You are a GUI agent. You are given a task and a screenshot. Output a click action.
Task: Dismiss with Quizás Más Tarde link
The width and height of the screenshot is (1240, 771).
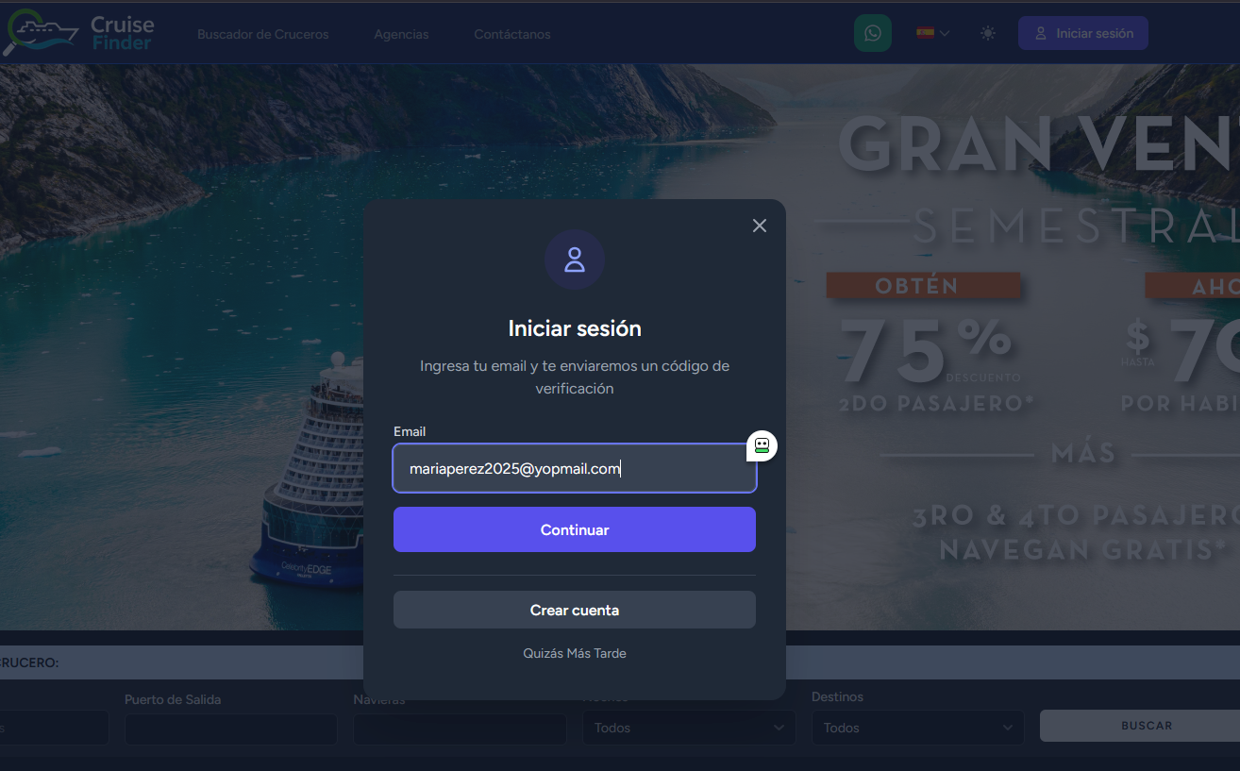click(574, 653)
